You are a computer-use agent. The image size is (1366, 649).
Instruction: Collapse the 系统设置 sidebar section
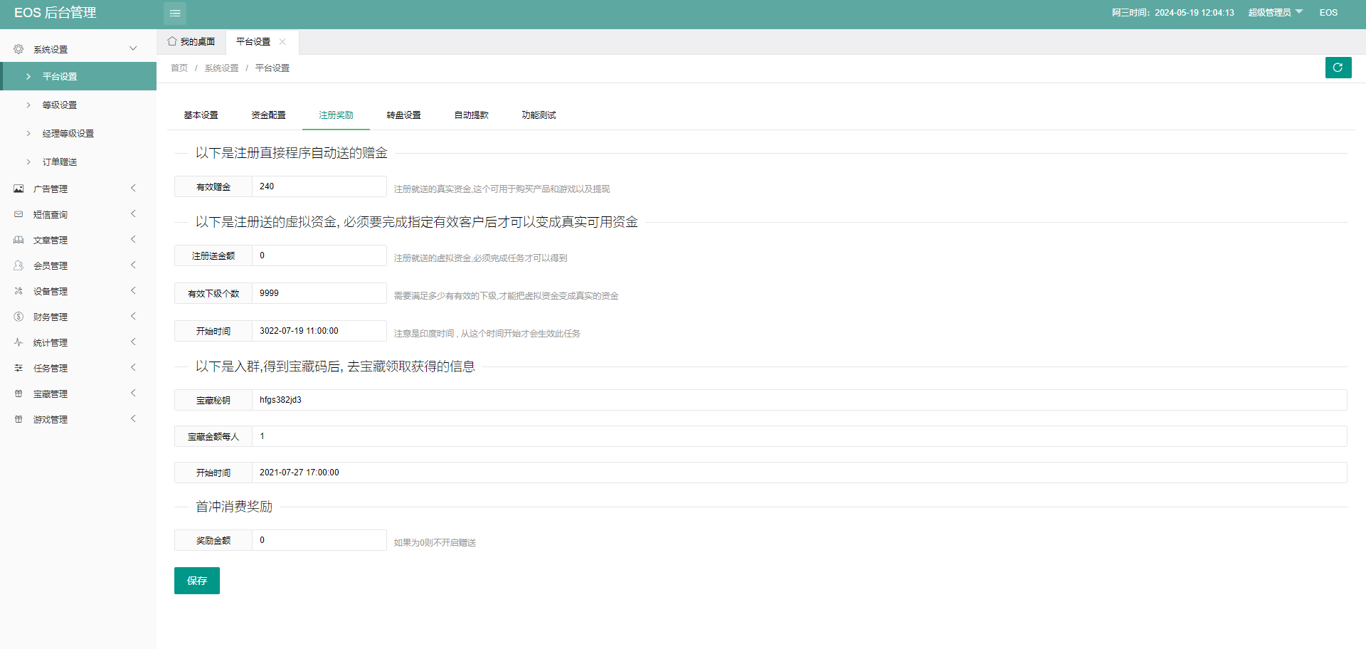tap(133, 49)
